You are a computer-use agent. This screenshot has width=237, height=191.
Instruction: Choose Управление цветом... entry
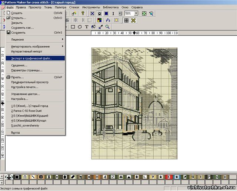click(35, 94)
